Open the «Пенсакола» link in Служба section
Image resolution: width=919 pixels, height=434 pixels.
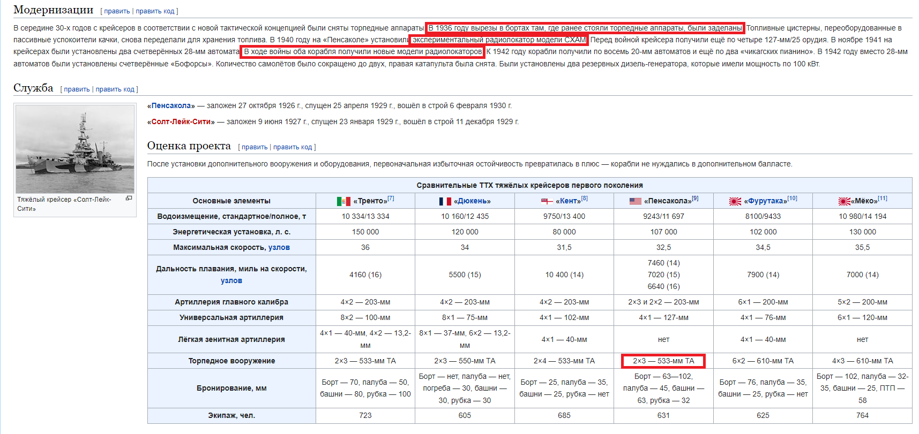click(x=171, y=106)
